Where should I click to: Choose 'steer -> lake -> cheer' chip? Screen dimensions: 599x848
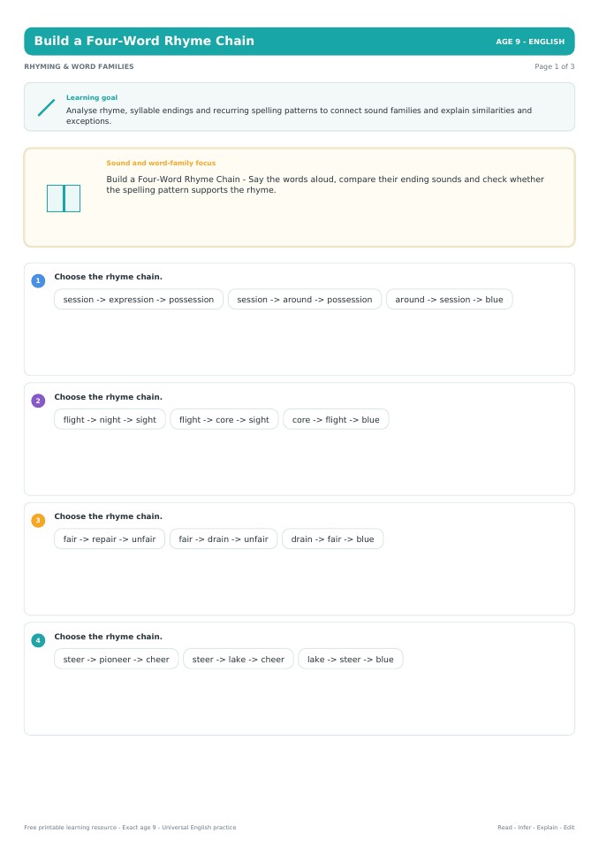pyautogui.click(x=239, y=659)
